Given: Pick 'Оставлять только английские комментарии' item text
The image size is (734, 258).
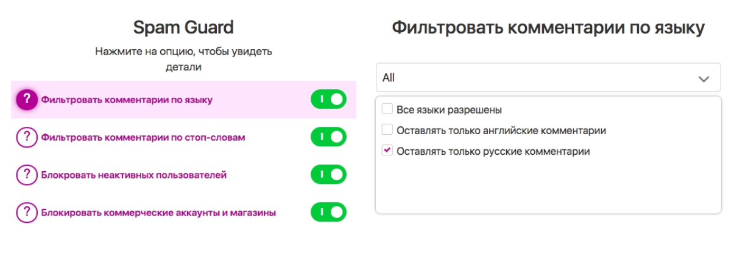Looking at the screenshot, I should 501,131.
